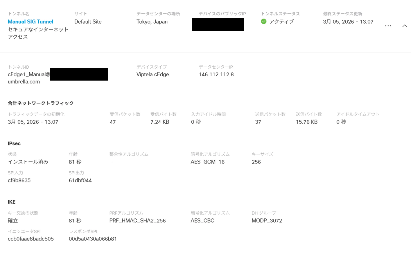Click the last status update timestamp
This screenshot has height=258, width=411.
(348, 22)
